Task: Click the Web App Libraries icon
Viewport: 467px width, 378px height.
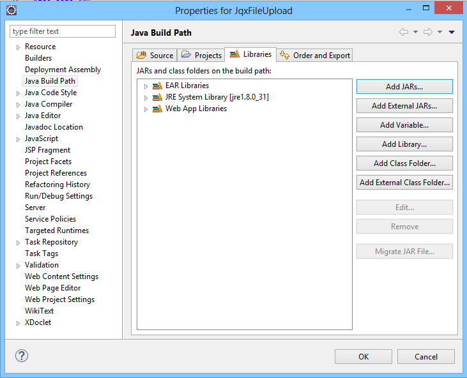Action: click(157, 109)
